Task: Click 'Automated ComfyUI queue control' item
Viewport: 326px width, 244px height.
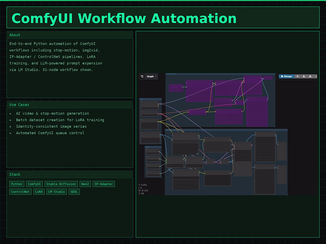Action: pos(50,133)
